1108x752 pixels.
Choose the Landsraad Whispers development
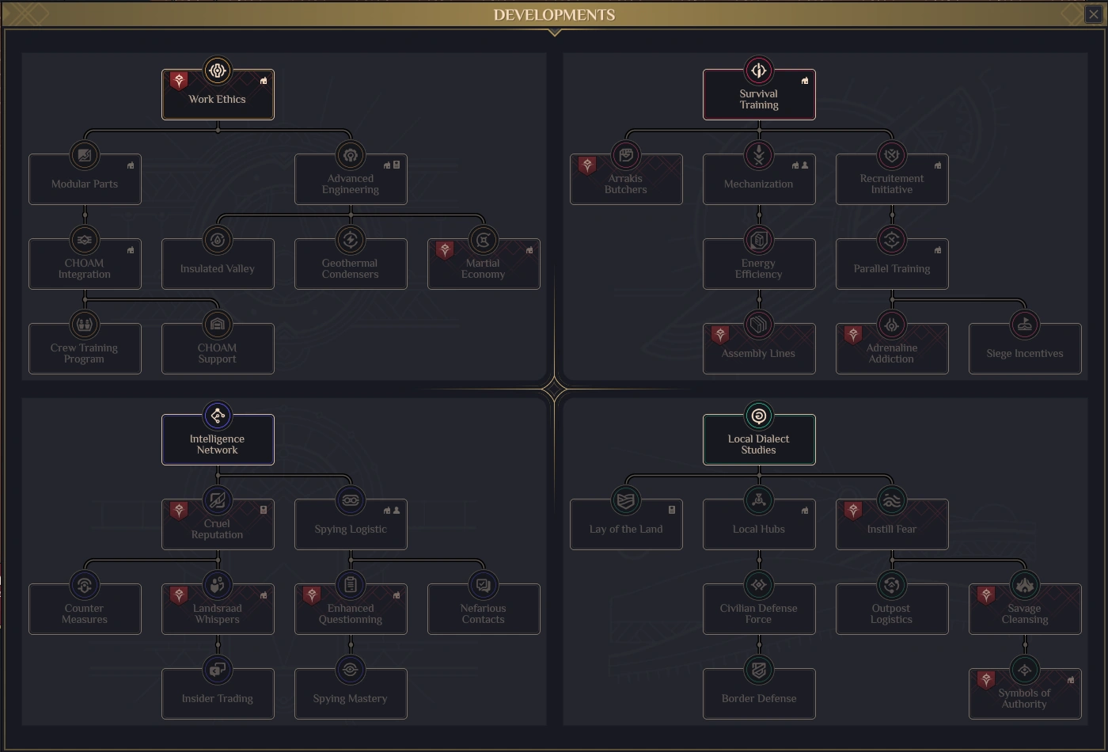218,609
